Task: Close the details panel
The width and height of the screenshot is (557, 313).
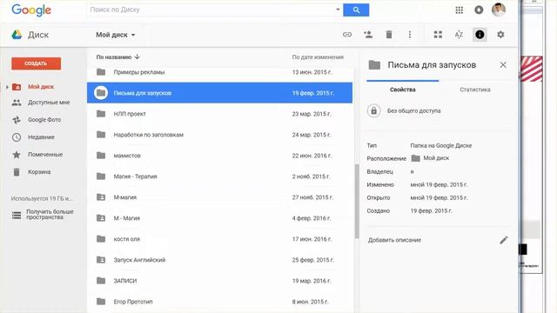Action: 503,65
